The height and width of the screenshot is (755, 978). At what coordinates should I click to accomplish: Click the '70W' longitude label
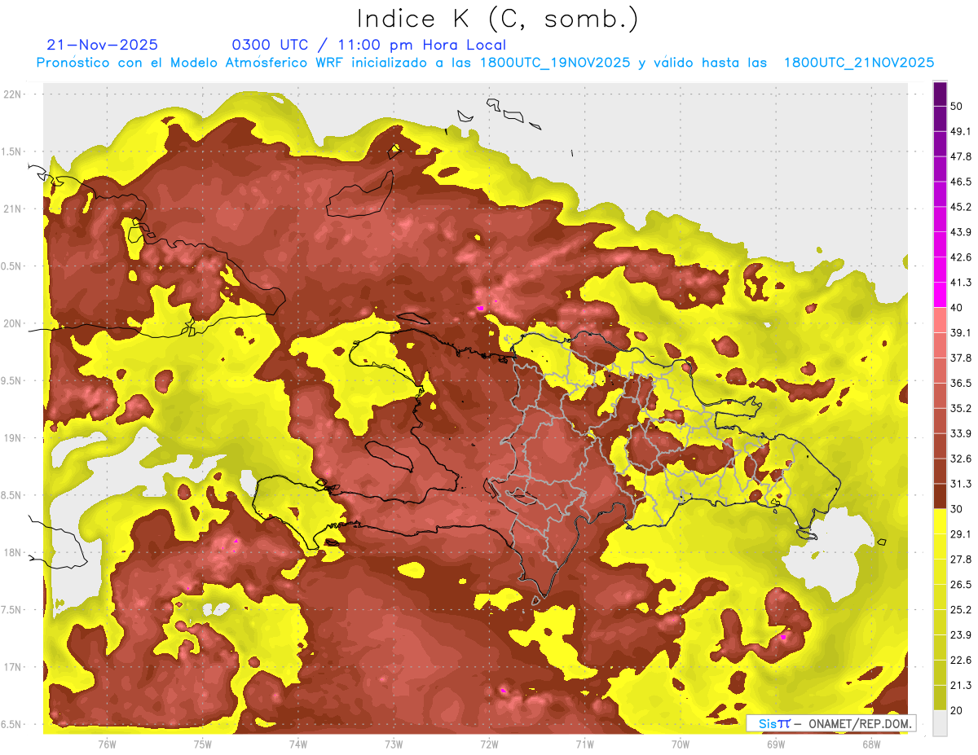coord(681,744)
